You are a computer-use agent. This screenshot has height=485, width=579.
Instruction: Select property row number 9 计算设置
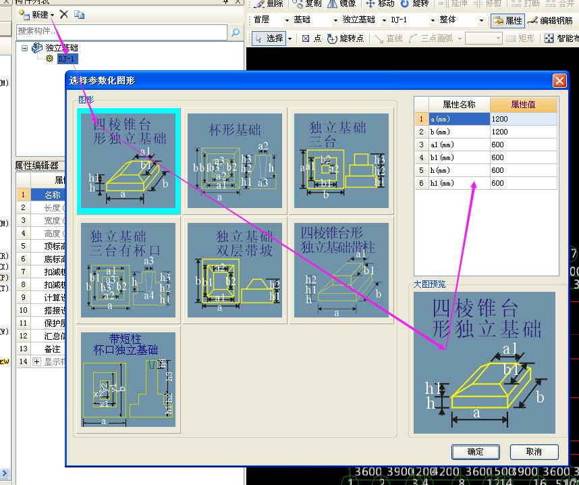point(41,298)
